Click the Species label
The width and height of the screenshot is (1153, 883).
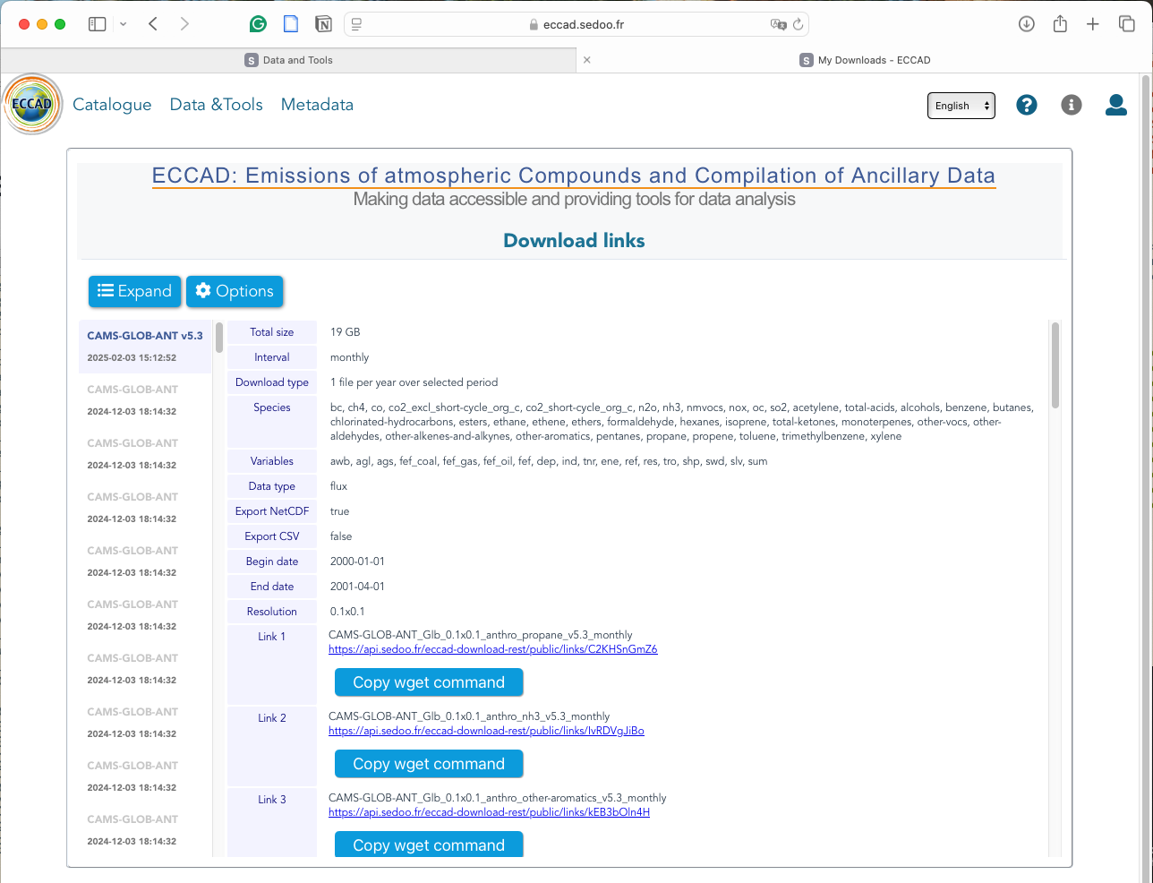point(272,407)
